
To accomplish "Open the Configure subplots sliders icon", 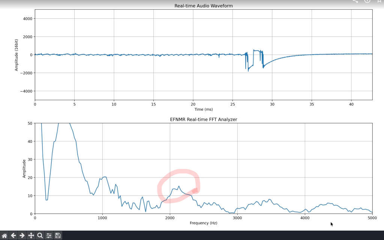I will coord(49,236).
